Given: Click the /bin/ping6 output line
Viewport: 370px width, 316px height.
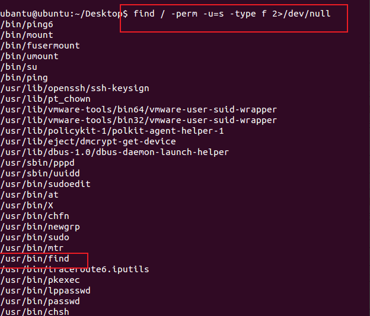Looking at the screenshot, I should click(27, 24).
